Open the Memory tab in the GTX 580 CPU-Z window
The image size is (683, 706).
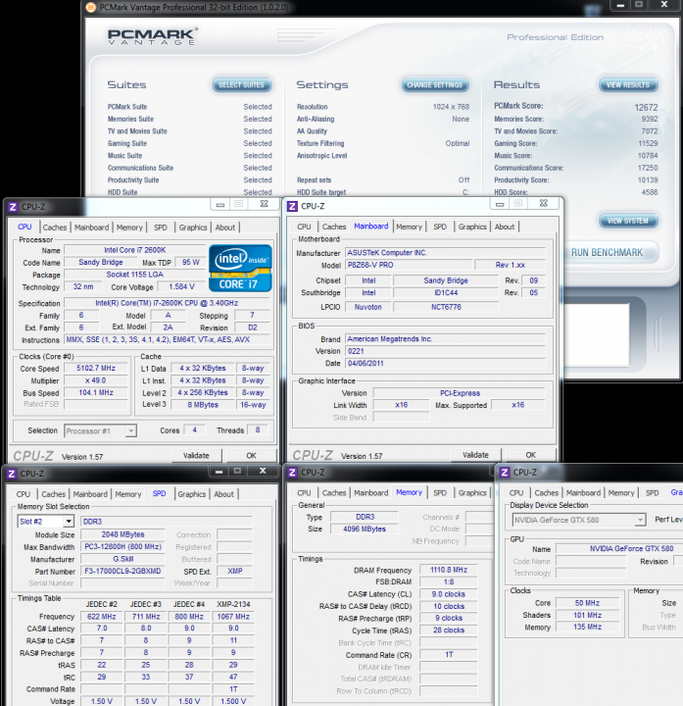pos(621,492)
